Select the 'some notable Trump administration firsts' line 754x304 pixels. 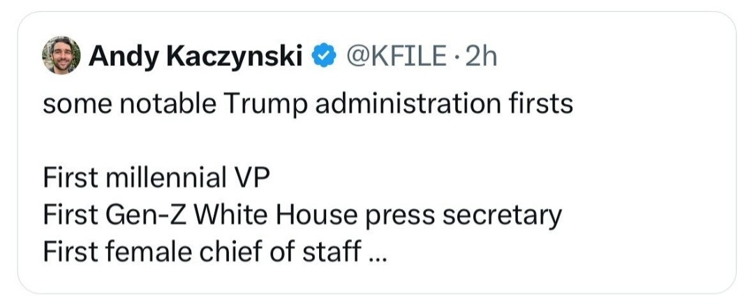pos(308,105)
